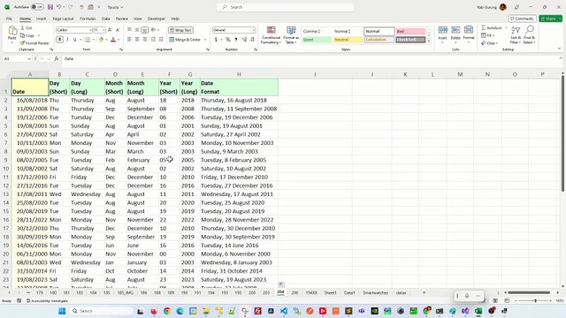Toggle Middle Align vertical alignment
Image resolution: width=566 pixels, height=318 pixels.
click(x=137, y=30)
